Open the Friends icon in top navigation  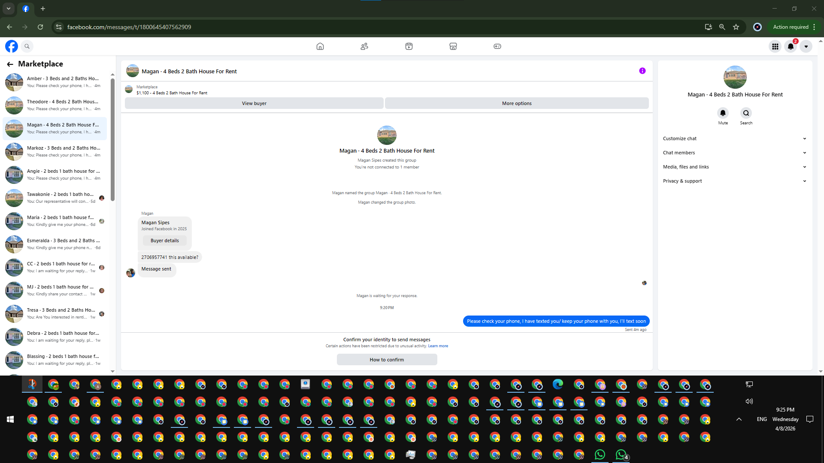point(364,46)
